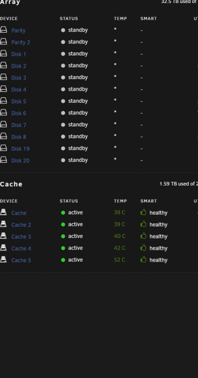Click the 52 C temperature of Cache 5

[x=120, y=260]
